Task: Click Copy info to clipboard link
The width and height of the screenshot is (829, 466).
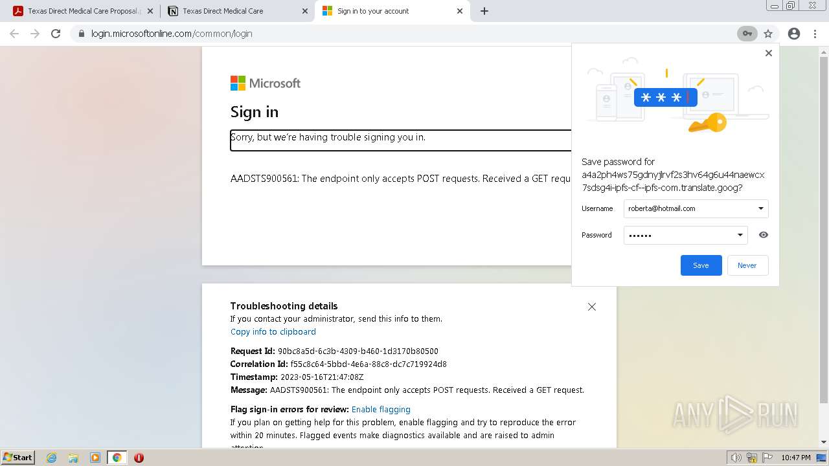Action: [x=273, y=331]
